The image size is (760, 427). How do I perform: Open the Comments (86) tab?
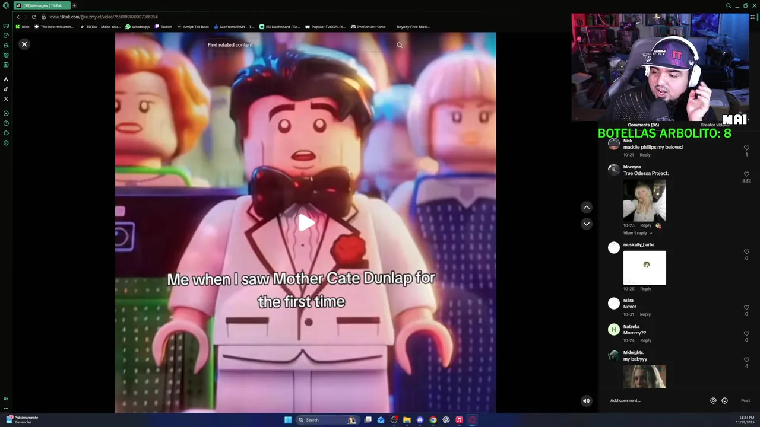[643, 125]
